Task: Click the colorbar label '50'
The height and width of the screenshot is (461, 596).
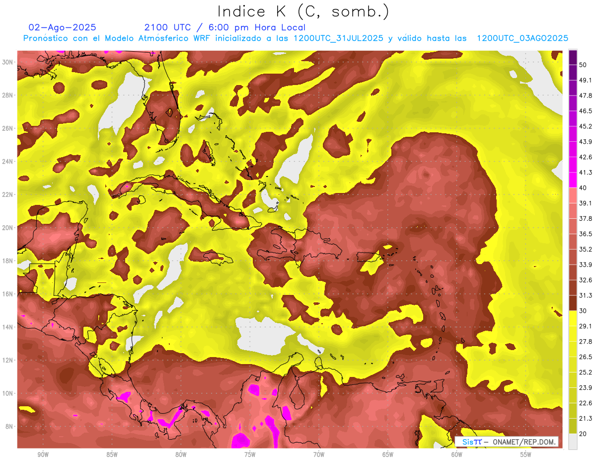Action: (x=583, y=65)
